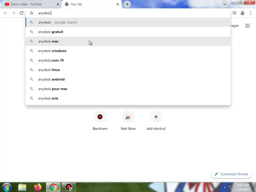This screenshot has height=192, width=256.
Task: Open the Windows Start menu orb
Action: coord(7,187)
